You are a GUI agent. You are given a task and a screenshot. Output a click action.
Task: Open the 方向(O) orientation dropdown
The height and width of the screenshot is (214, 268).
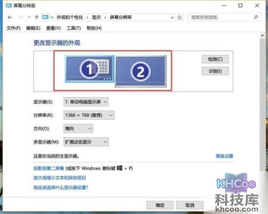click(78, 128)
